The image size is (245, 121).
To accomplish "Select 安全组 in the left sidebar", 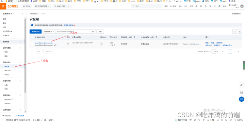I will click(x=7, y=66).
